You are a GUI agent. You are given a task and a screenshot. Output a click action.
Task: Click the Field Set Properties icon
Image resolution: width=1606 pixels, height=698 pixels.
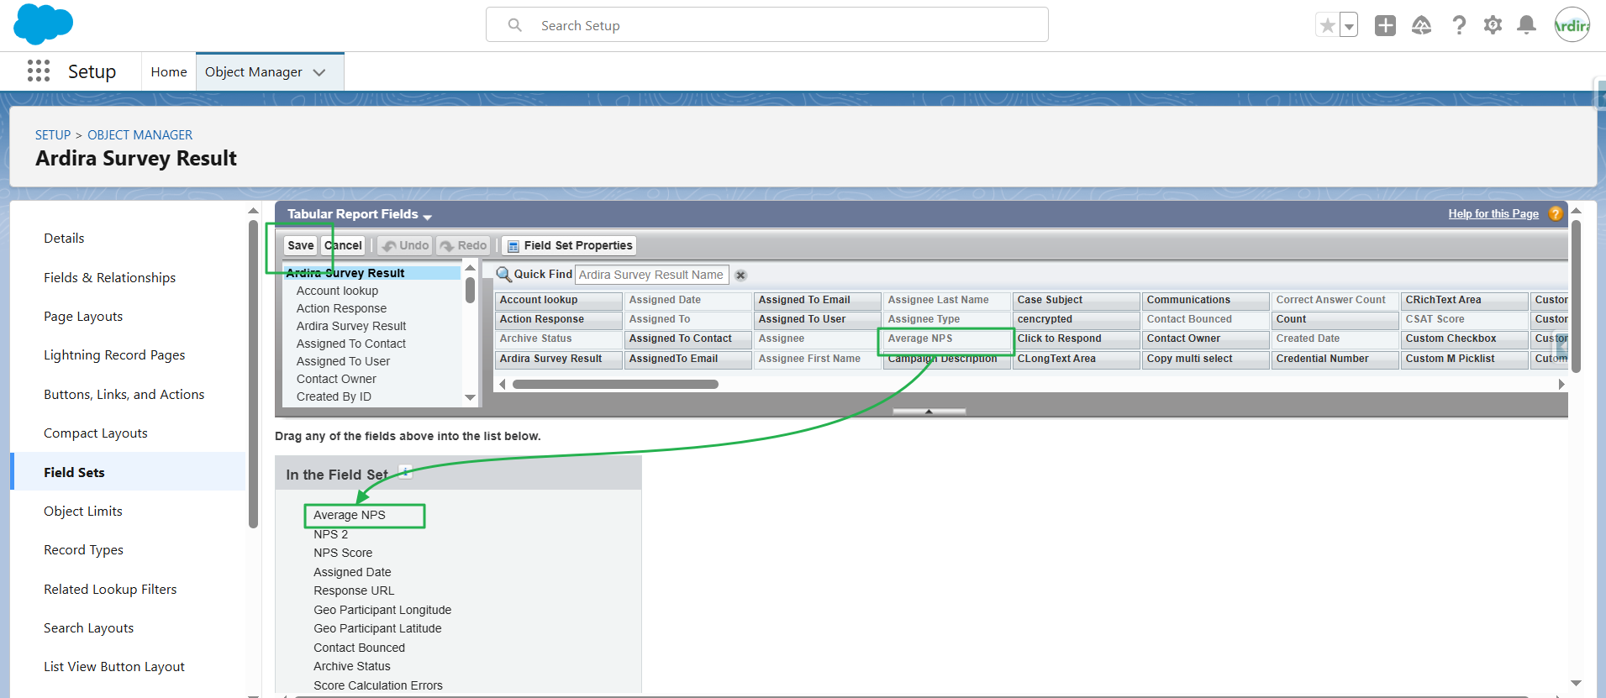513,246
